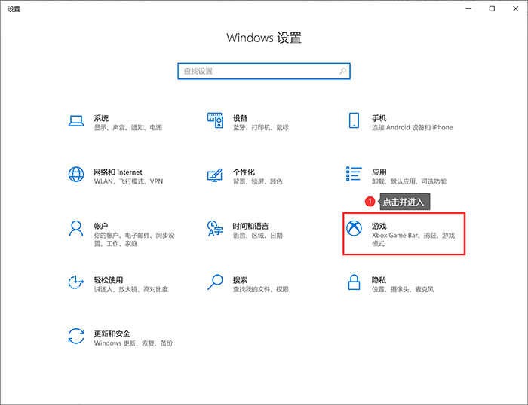Open the 帐户 settings heading
The height and width of the screenshot is (405, 528).
point(101,226)
